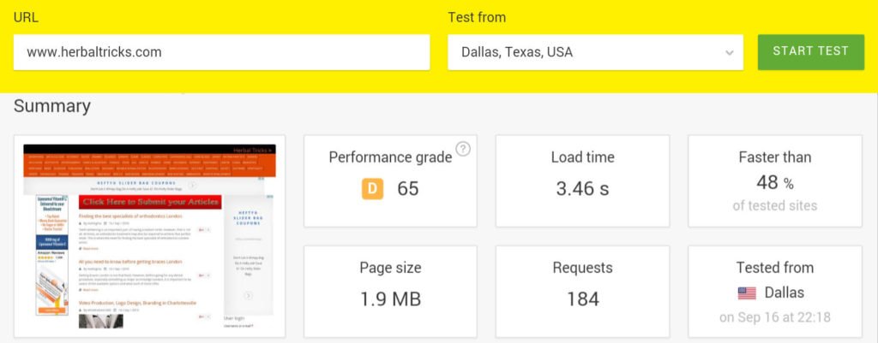
Task: Click the Summary heading
Action: pyautogui.click(x=52, y=106)
